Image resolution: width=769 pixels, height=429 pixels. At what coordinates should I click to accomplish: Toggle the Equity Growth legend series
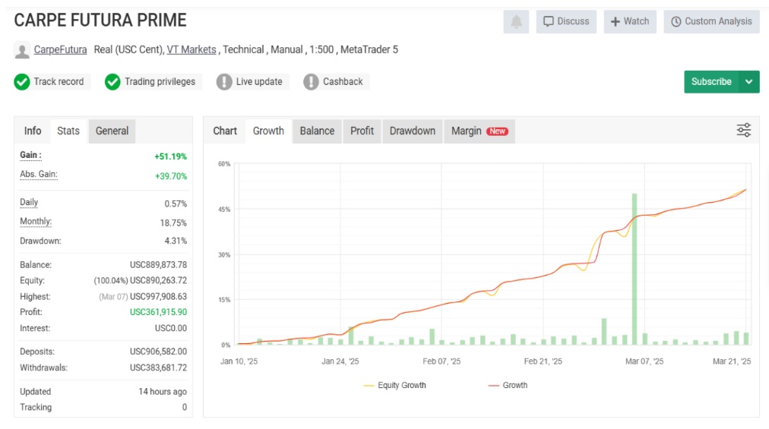[395, 386]
